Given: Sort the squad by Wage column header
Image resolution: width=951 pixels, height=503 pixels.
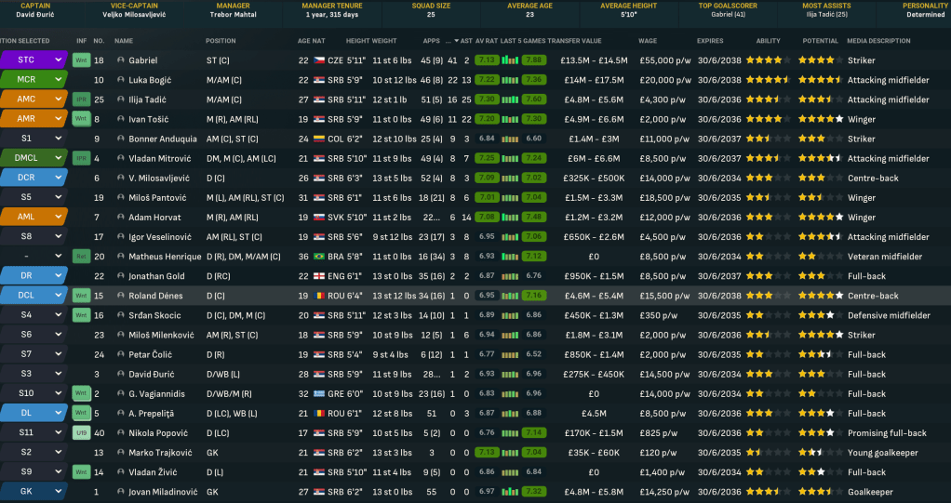Looking at the screenshot, I should point(648,41).
